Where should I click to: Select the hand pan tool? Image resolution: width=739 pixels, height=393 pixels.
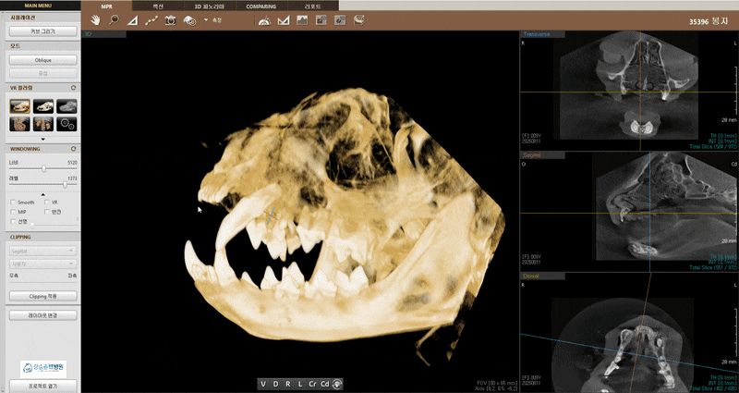click(x=96, y=20)
